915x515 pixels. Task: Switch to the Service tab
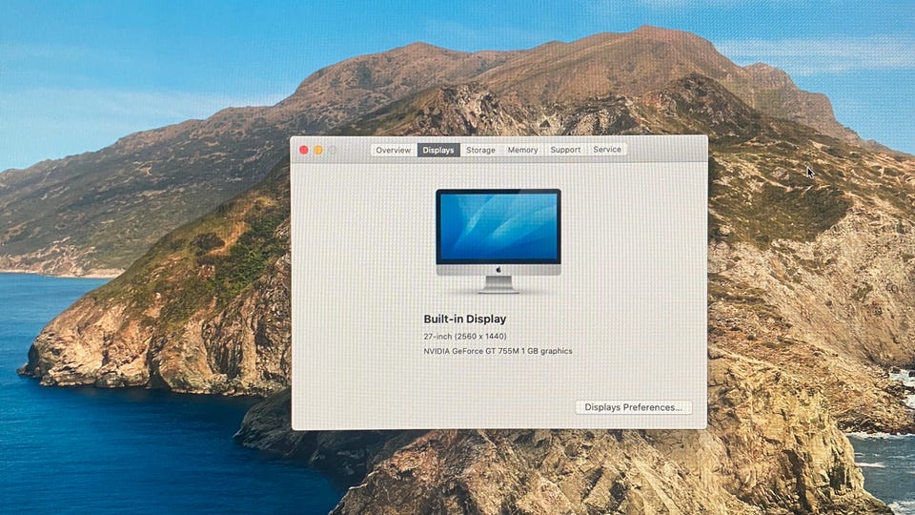coord(607,150)
